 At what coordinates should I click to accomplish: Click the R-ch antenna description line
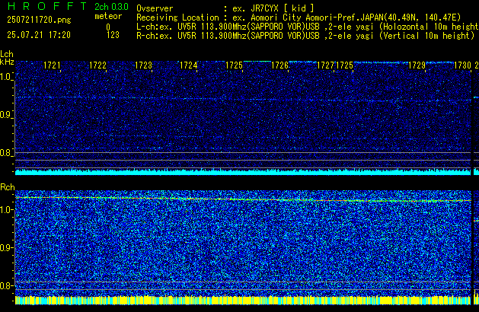(x=305, y=36)
